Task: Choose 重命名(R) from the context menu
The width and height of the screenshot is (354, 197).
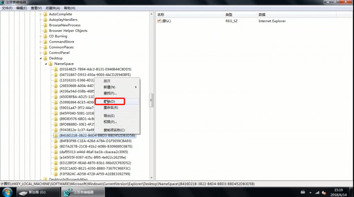Action: (111, 107)
